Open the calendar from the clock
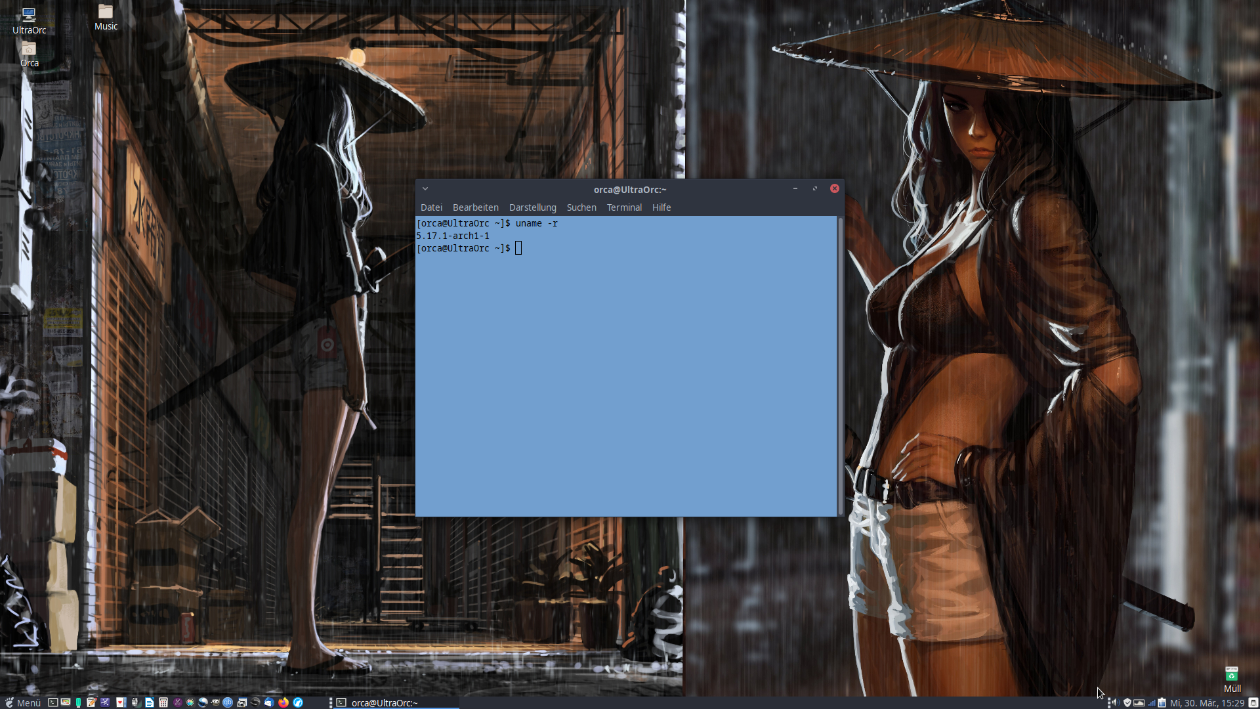This screenshot has width=1260, height=709. 1207,702
